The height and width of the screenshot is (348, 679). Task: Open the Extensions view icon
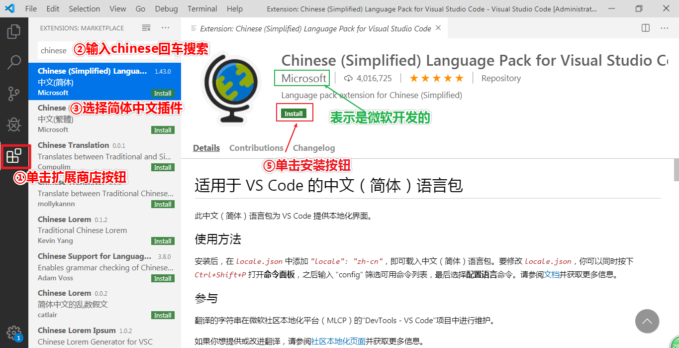point(13,156)
